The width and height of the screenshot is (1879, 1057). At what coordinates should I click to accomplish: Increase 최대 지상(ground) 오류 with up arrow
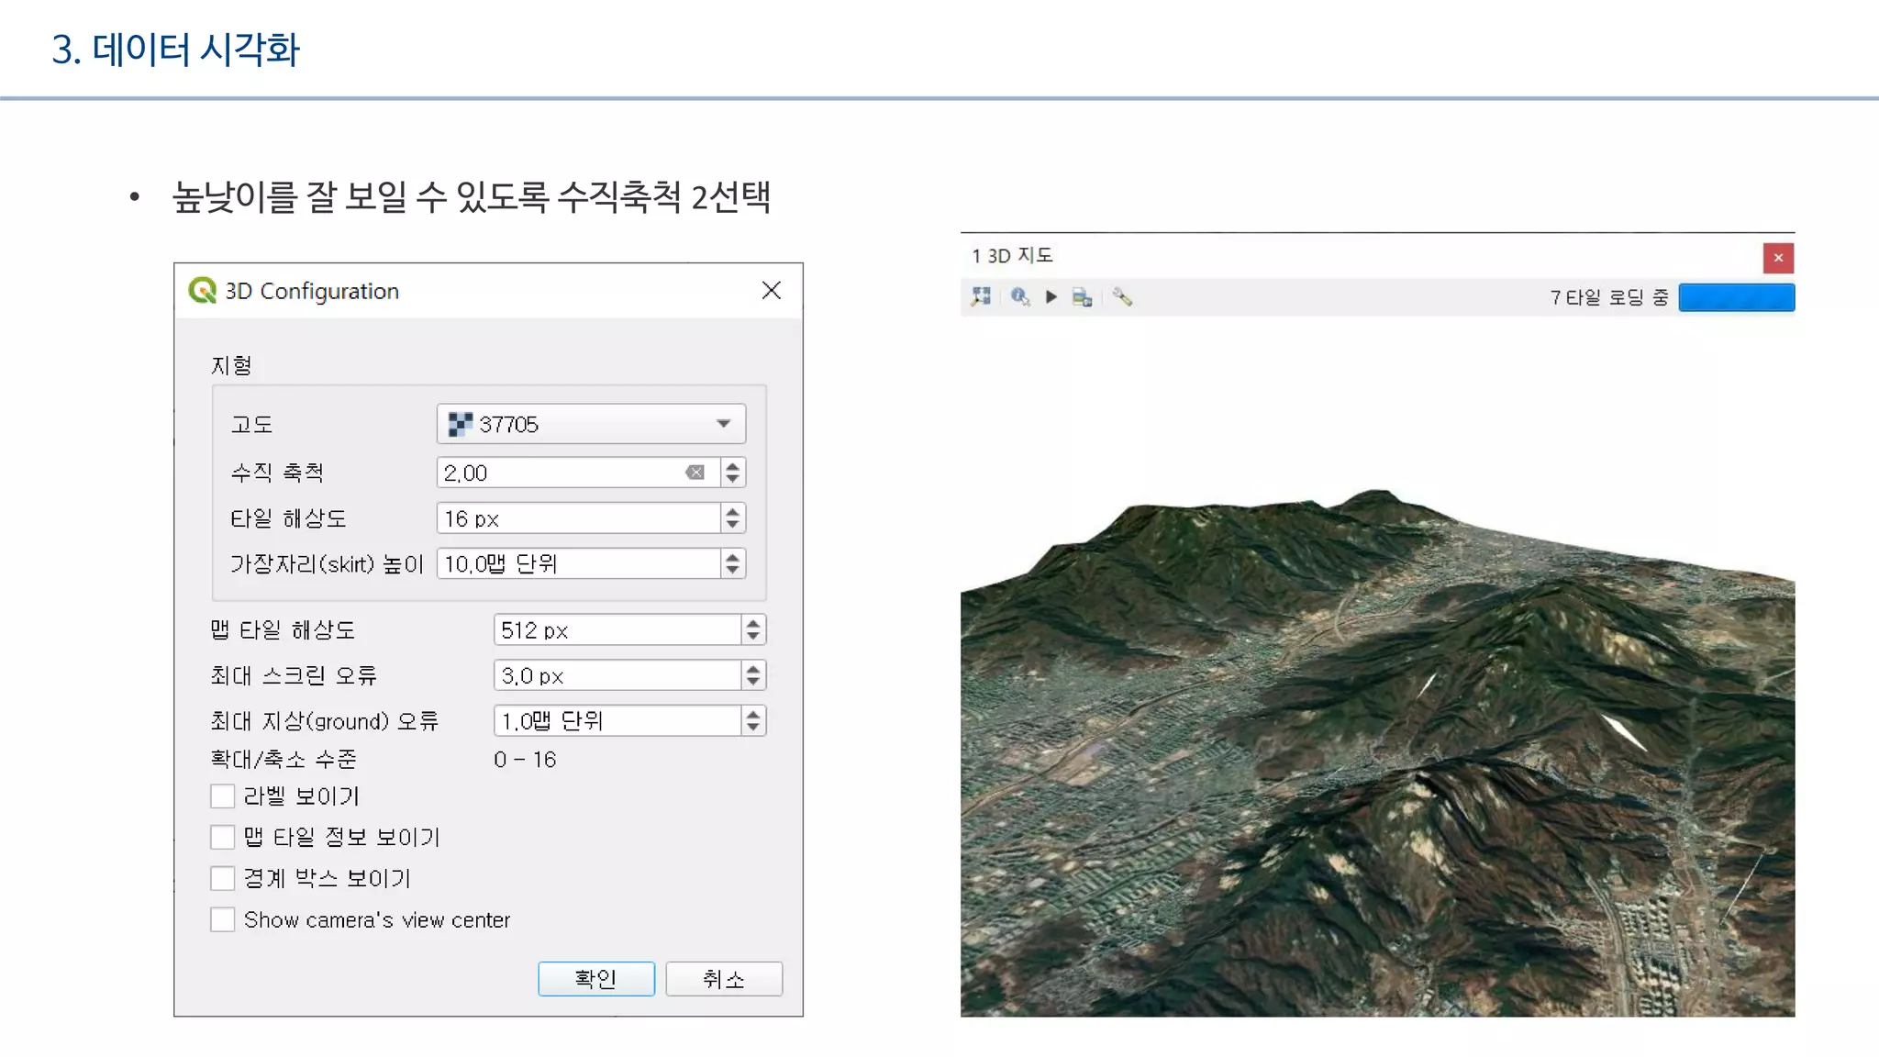(753, 714)
